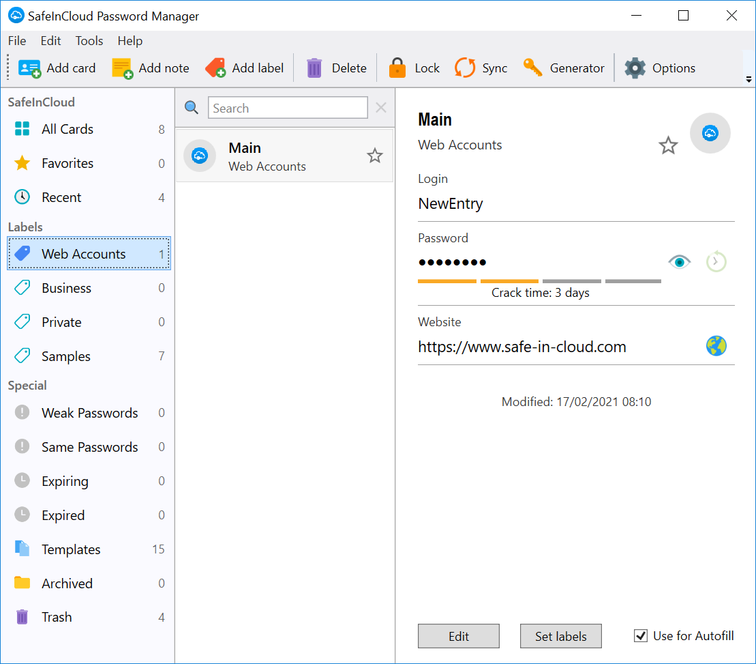Click the website URL safe-in-cloud.com
The image size is (756, 664).
pos(522,347)
